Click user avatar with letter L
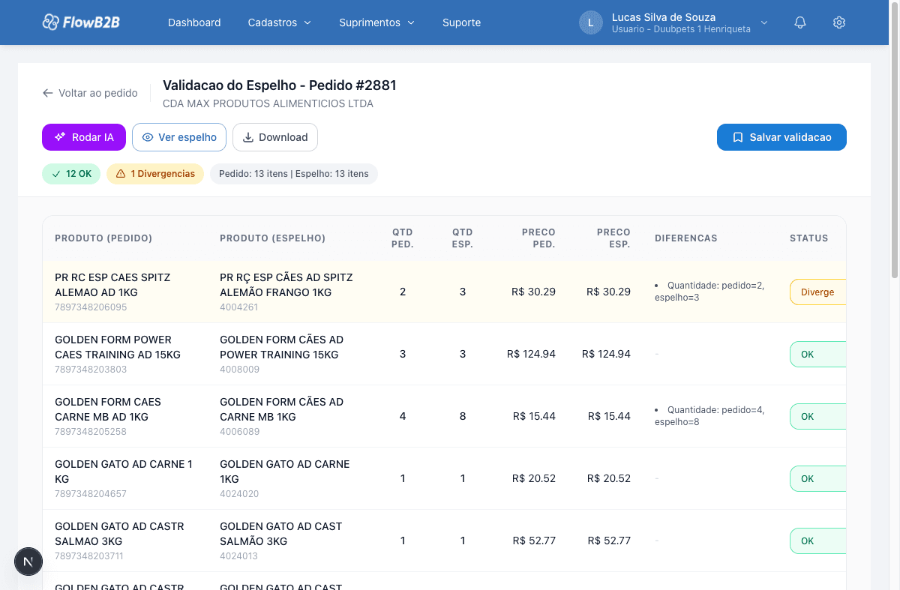This screenshot has width=900, height=590. pyautogui.click(x=591, y=22)
